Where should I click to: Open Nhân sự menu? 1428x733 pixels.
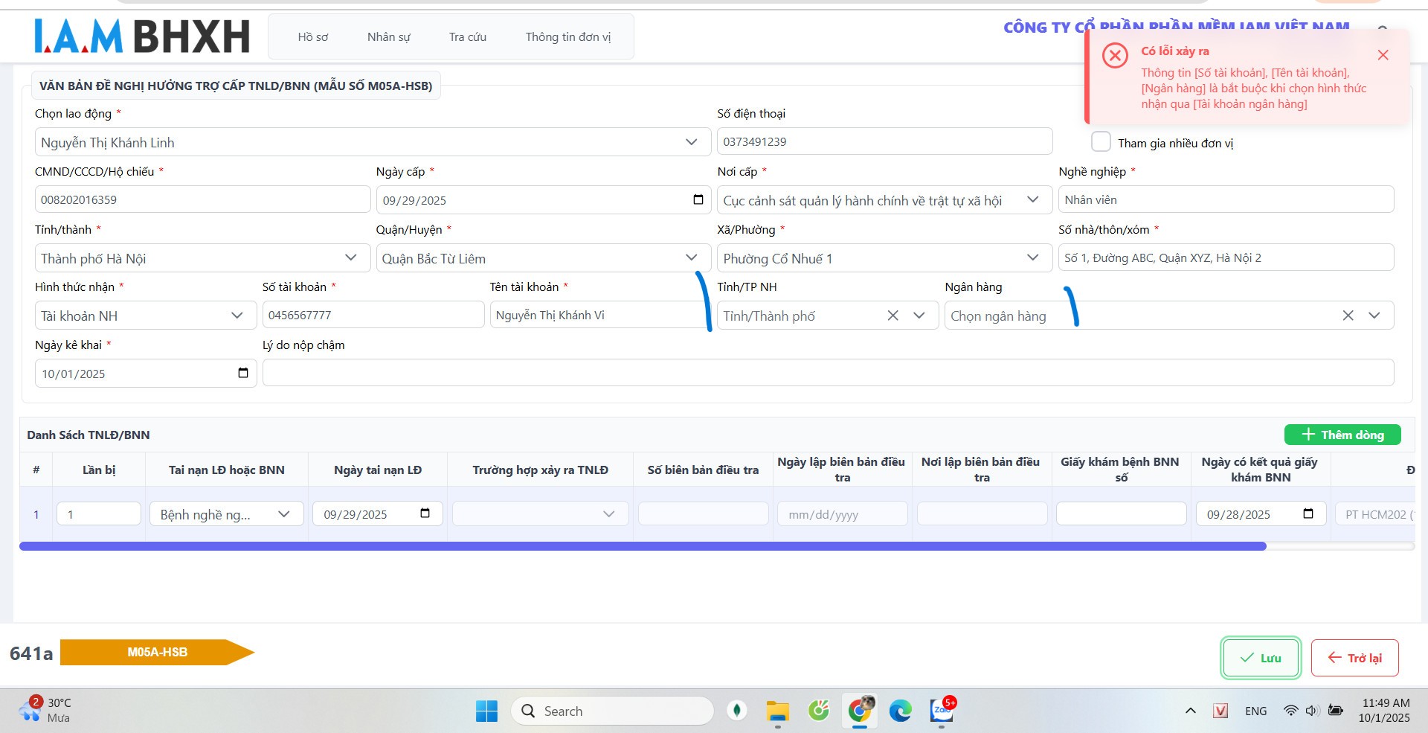[x=388, y=36]
